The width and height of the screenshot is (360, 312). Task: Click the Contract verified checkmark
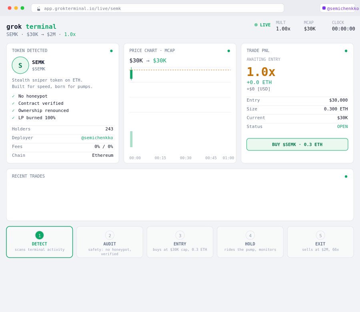[13, 103]
